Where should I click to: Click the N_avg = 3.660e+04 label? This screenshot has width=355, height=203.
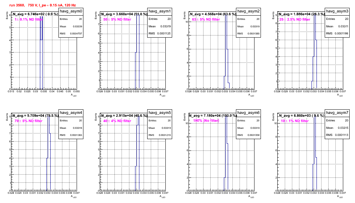(x=124, y=14)
